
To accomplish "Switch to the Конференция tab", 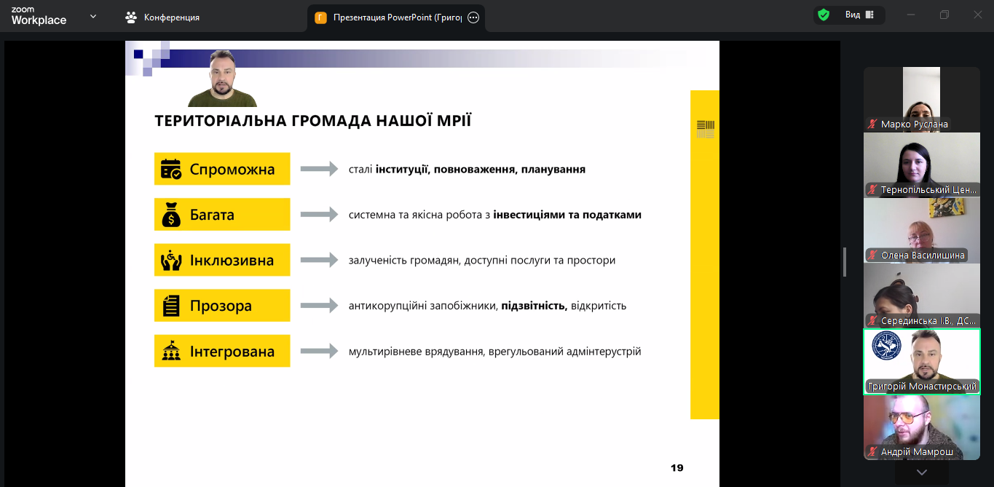I will tap(163, 17).
